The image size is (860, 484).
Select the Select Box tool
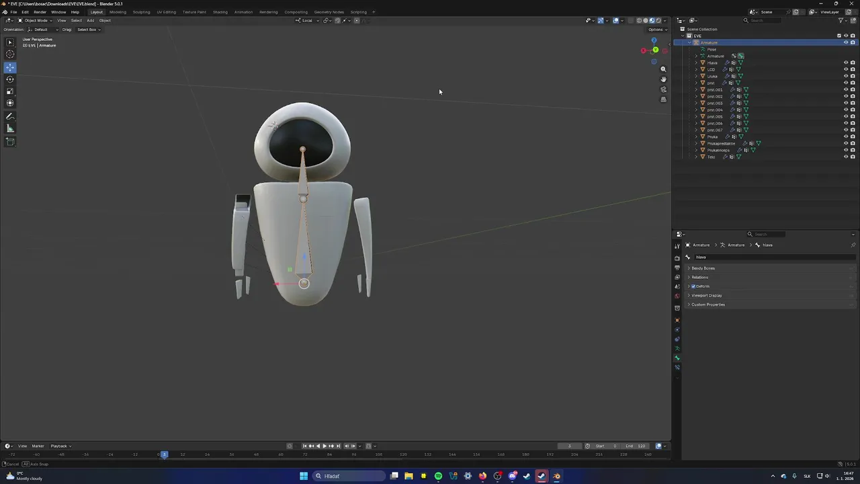[x=10, y=42]
